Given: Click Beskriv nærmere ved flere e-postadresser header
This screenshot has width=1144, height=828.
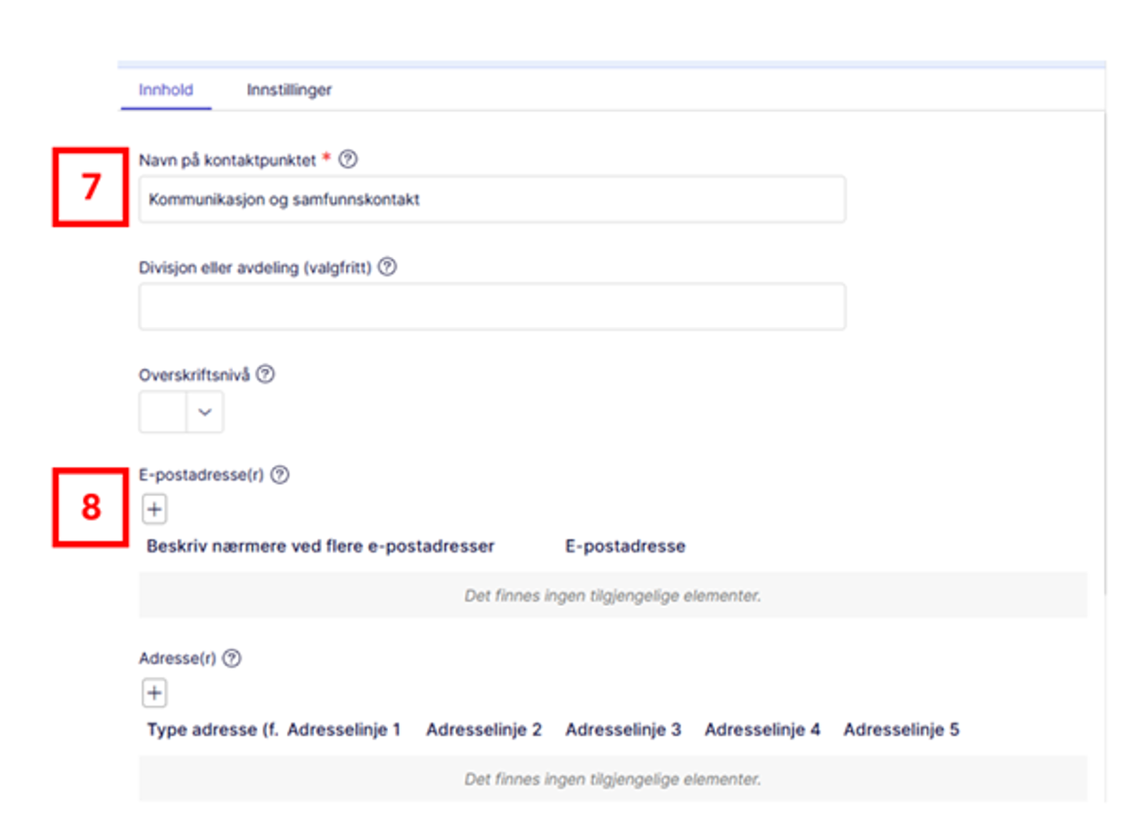Looking at the screenshot, I should pos(320,546).
